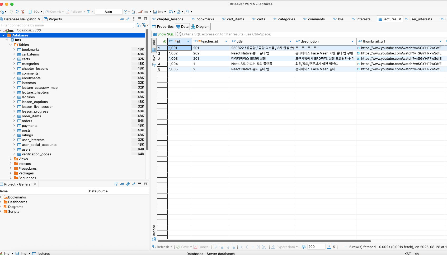Image resolution: width=447 pixels, height=255 pixels.
Task: Open result set configuration gear icon
Action: point(304,247)
